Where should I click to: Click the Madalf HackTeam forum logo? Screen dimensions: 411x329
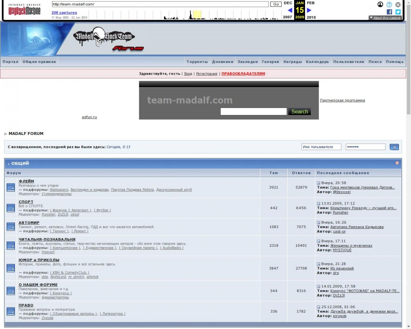coord(108,39)
